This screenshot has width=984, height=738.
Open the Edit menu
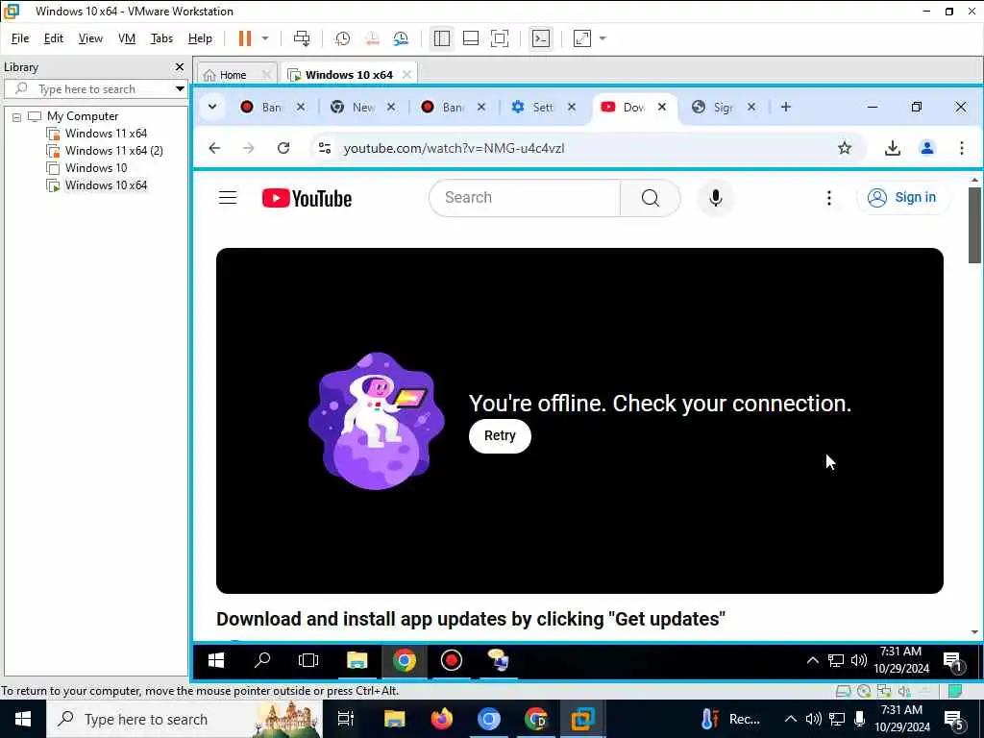pyautogui.click(x=54, y=38)
